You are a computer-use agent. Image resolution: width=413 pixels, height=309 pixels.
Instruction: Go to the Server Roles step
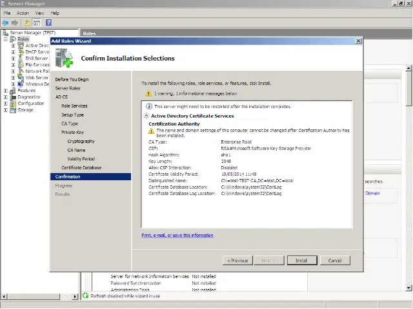(x=68, y=88)
